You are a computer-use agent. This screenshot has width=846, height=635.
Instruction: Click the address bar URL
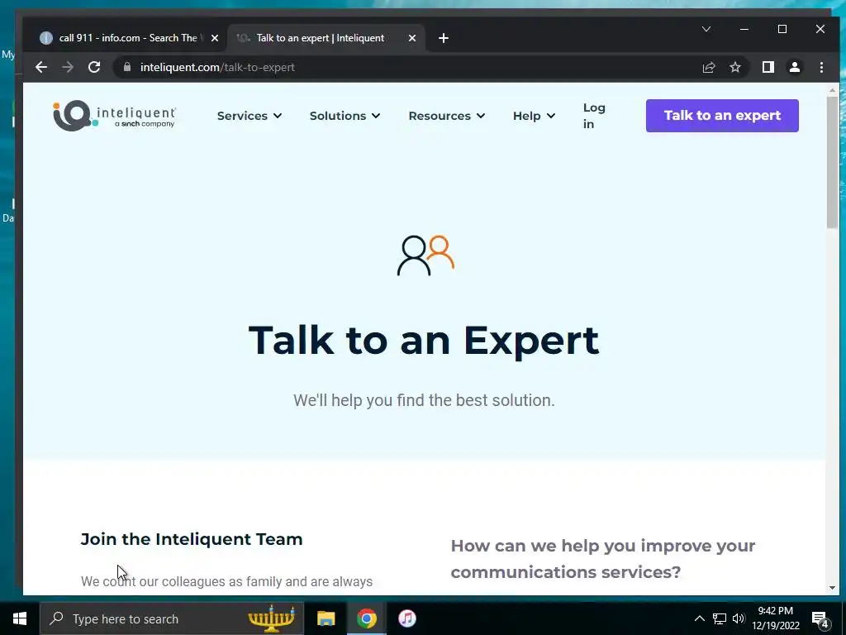point(217,67)
